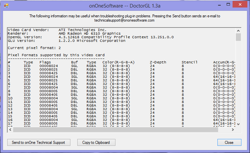
Task: Click SGL buffer value in row 4
Action: coord(74,76)
